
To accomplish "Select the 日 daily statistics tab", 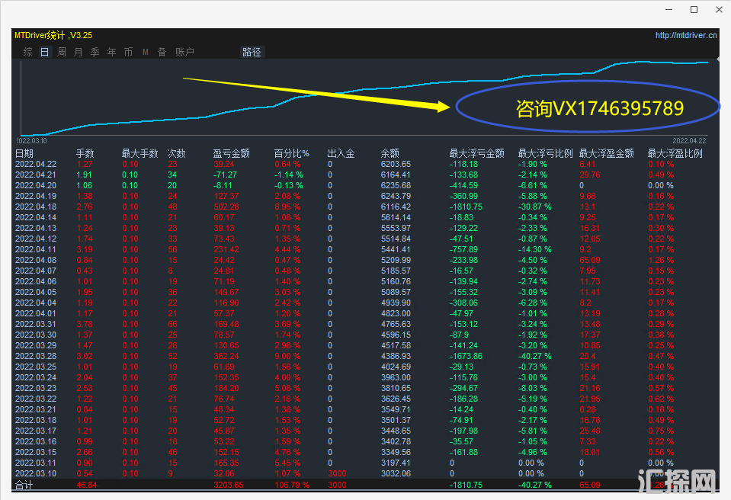I will (44, 53).
